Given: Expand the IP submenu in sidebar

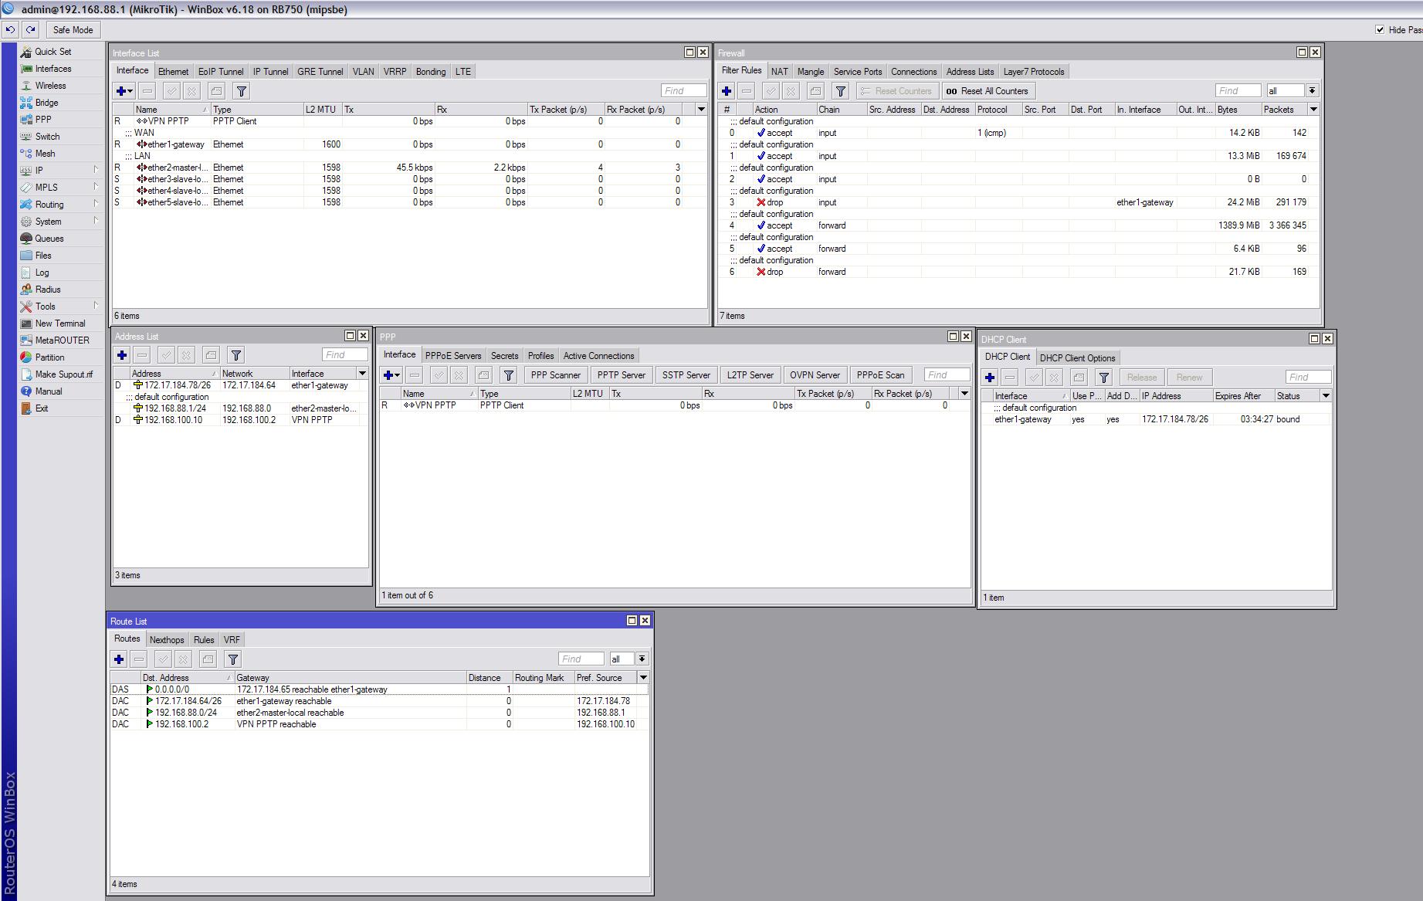Looking at the screenshot, I should [x=39, y=171].
